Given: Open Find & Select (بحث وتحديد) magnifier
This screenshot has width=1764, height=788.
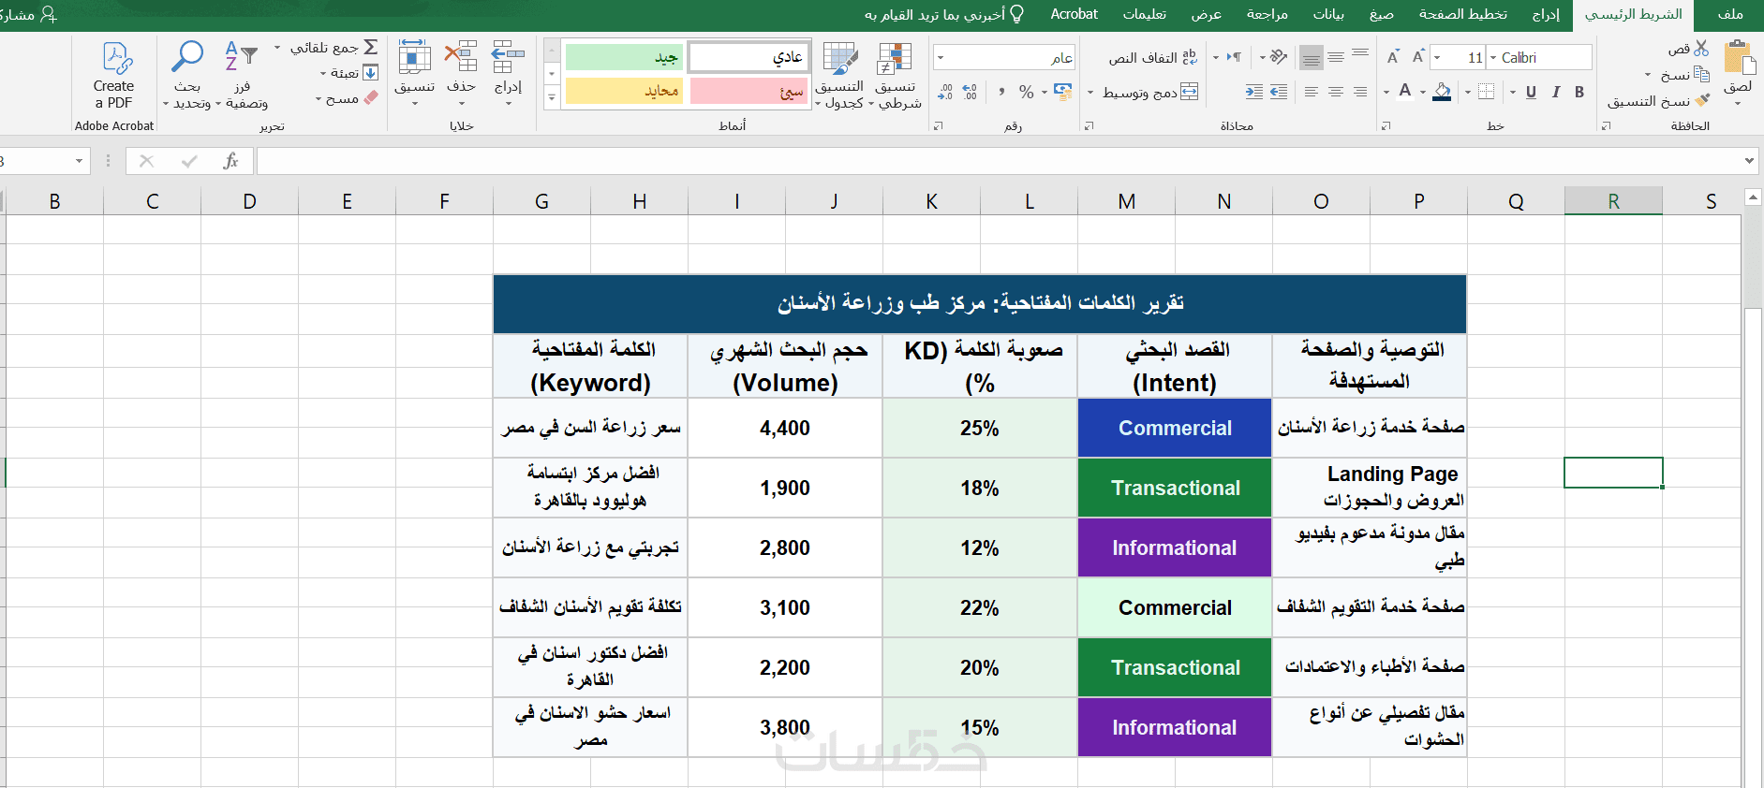Looking at the screenshot, I should tap(187, 75).
